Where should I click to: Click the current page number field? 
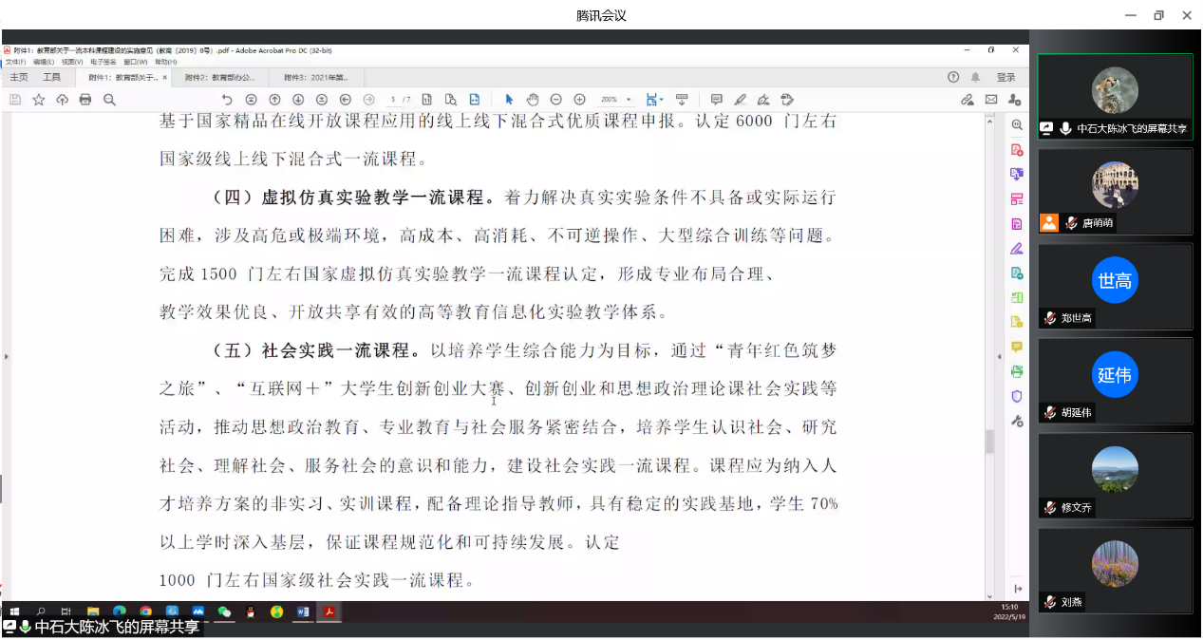point(393,100)
